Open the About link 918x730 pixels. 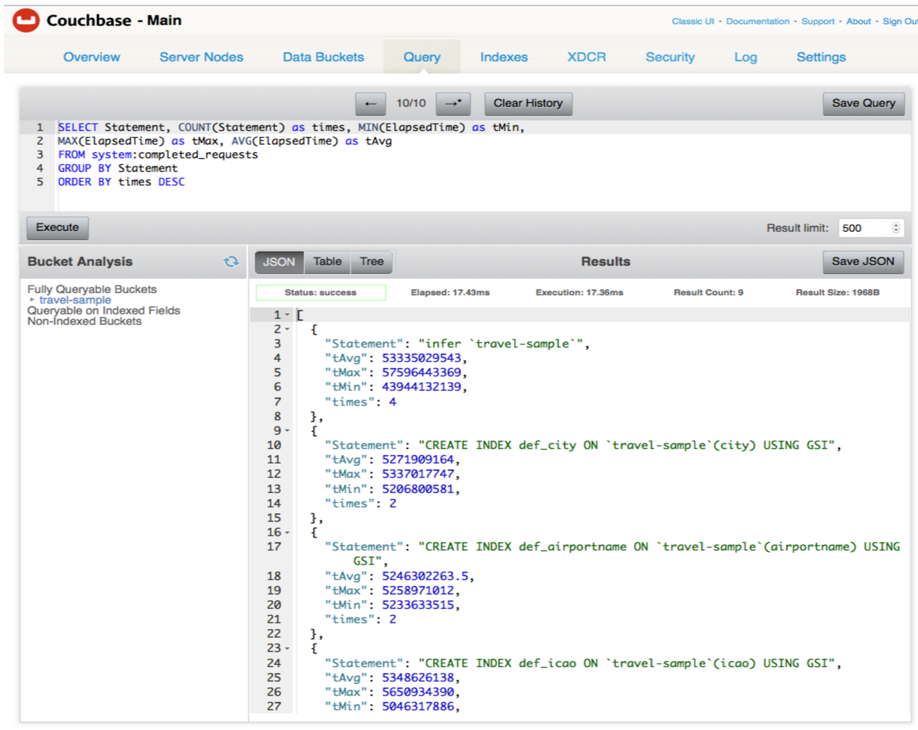(858, 21)
